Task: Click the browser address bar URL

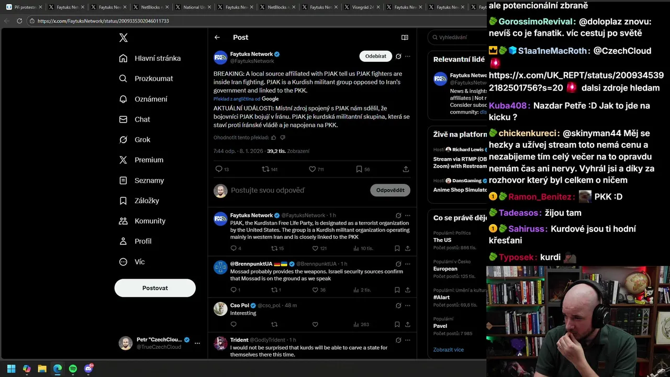Action: (x=103, y=21)
